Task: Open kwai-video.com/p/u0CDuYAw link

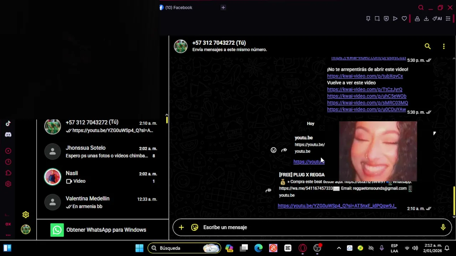Action: pyautogui.click(x=366, y=110)
